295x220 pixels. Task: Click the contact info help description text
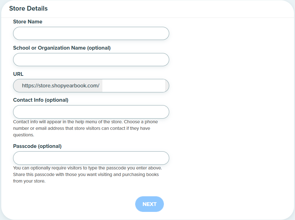coord(86,128)
